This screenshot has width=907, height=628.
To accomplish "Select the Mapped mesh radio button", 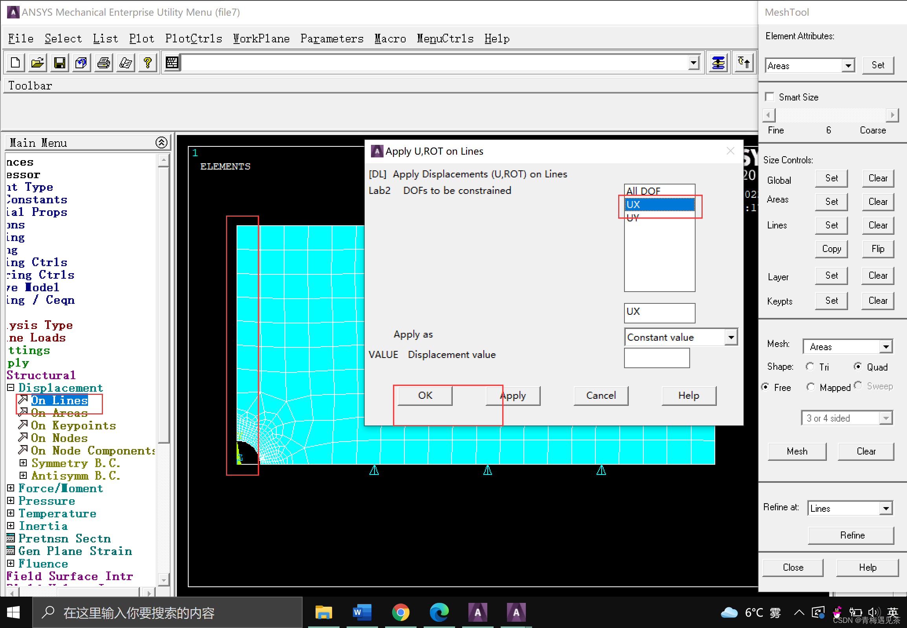I will tap(810, 387).
